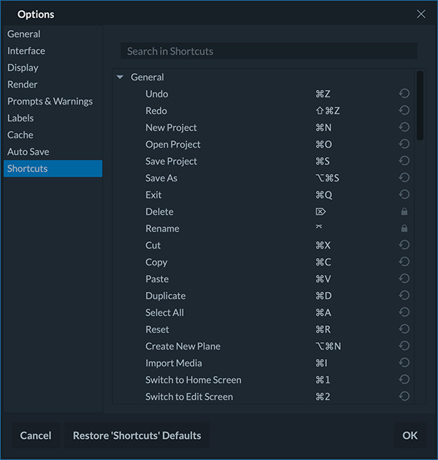This screenshot has width=438, height=460.
Task: Reset the Redo shortcut icon
Action: point(404,110)
